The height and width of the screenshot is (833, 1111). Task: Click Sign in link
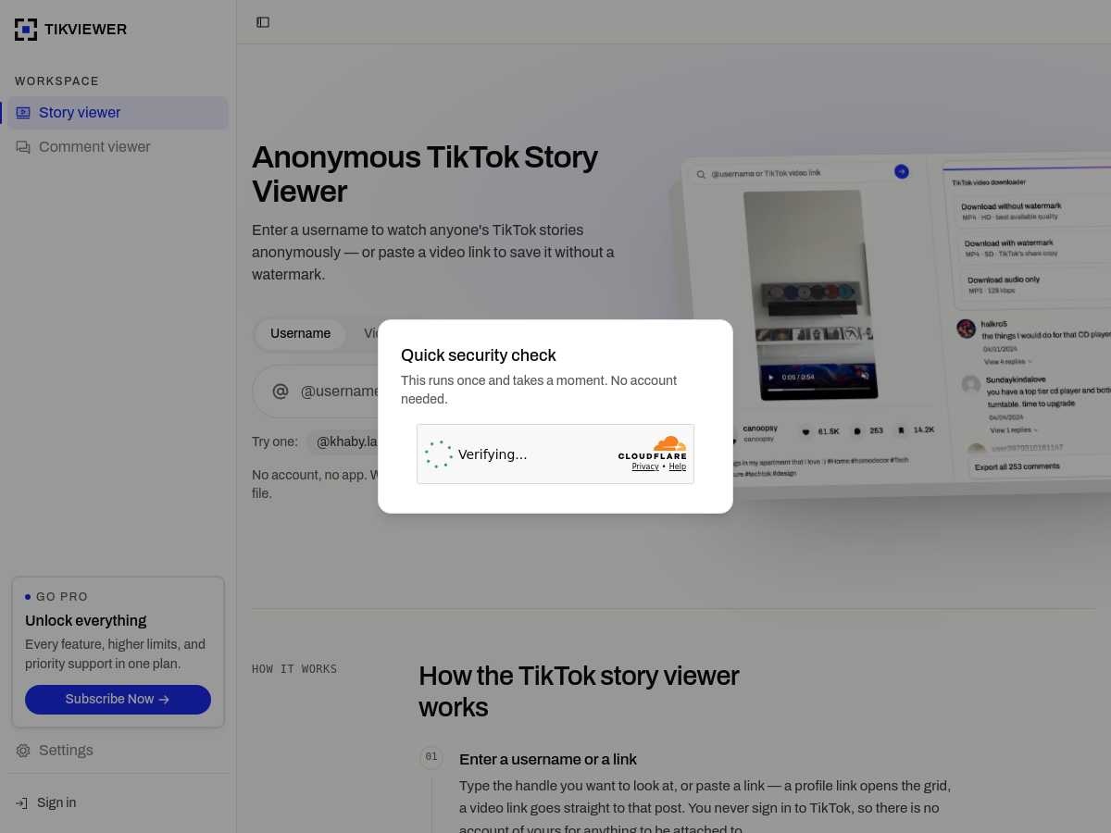pos(56,803)
